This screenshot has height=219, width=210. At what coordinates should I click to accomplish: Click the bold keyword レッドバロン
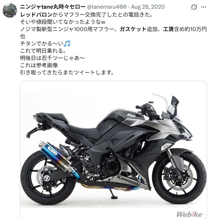[x=36, y=14]
